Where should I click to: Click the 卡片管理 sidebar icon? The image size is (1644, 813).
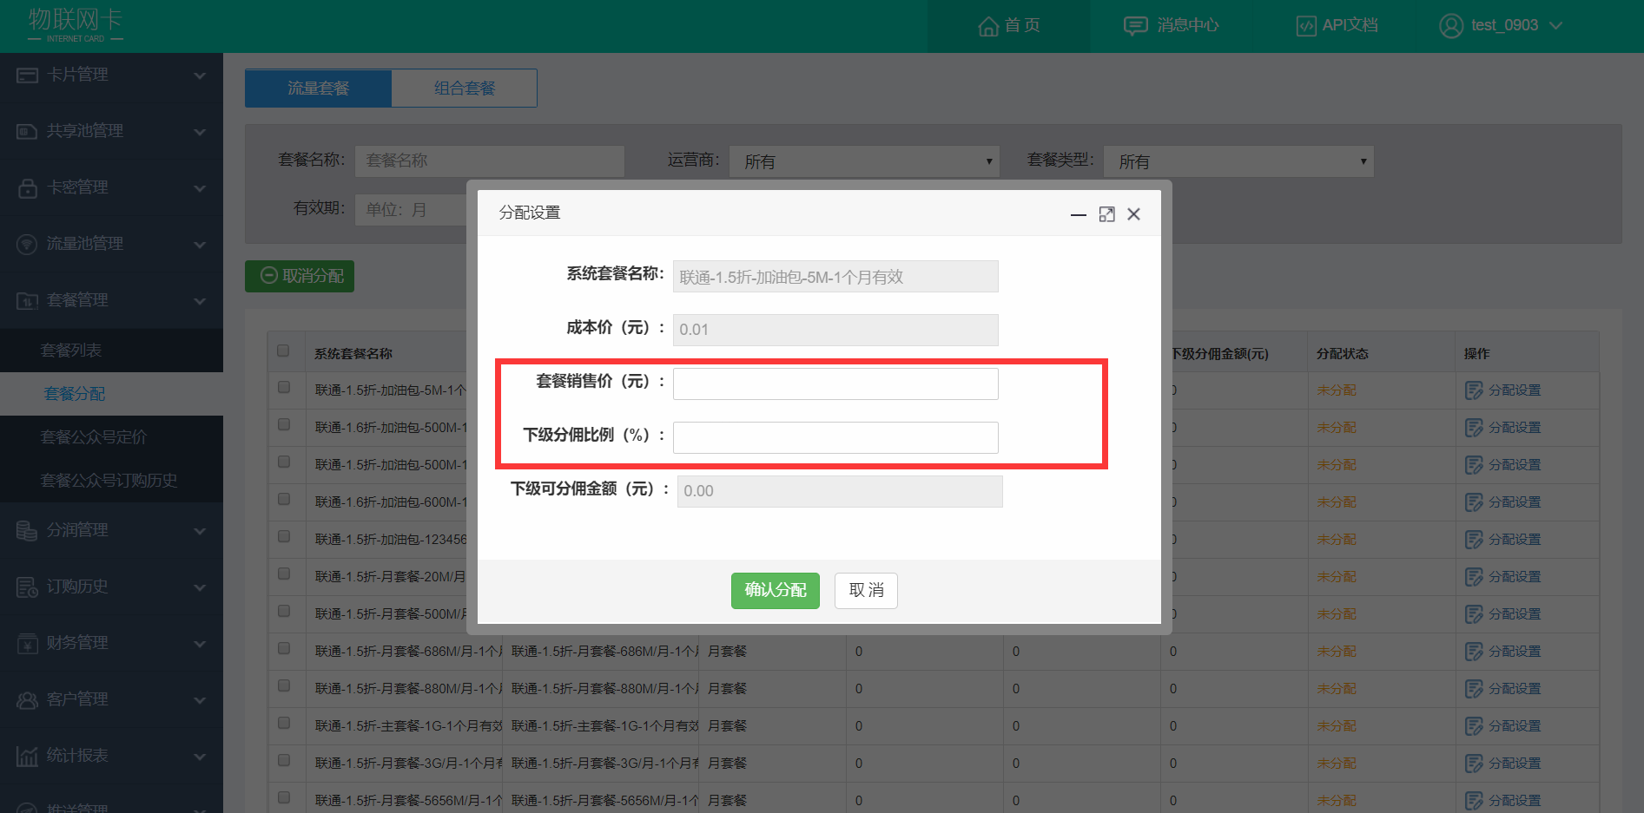coord(28,75)
